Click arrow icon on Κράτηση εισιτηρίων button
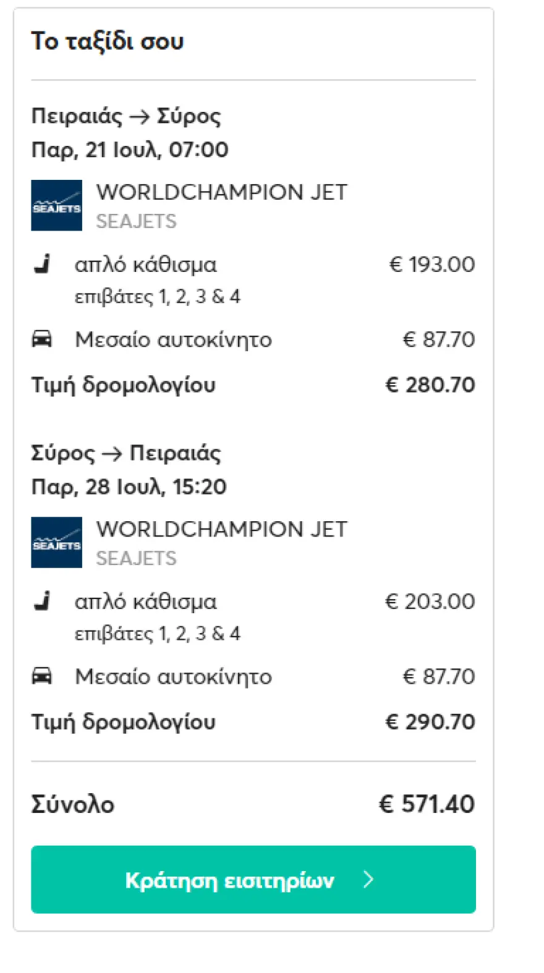 [x=368, y=879]
